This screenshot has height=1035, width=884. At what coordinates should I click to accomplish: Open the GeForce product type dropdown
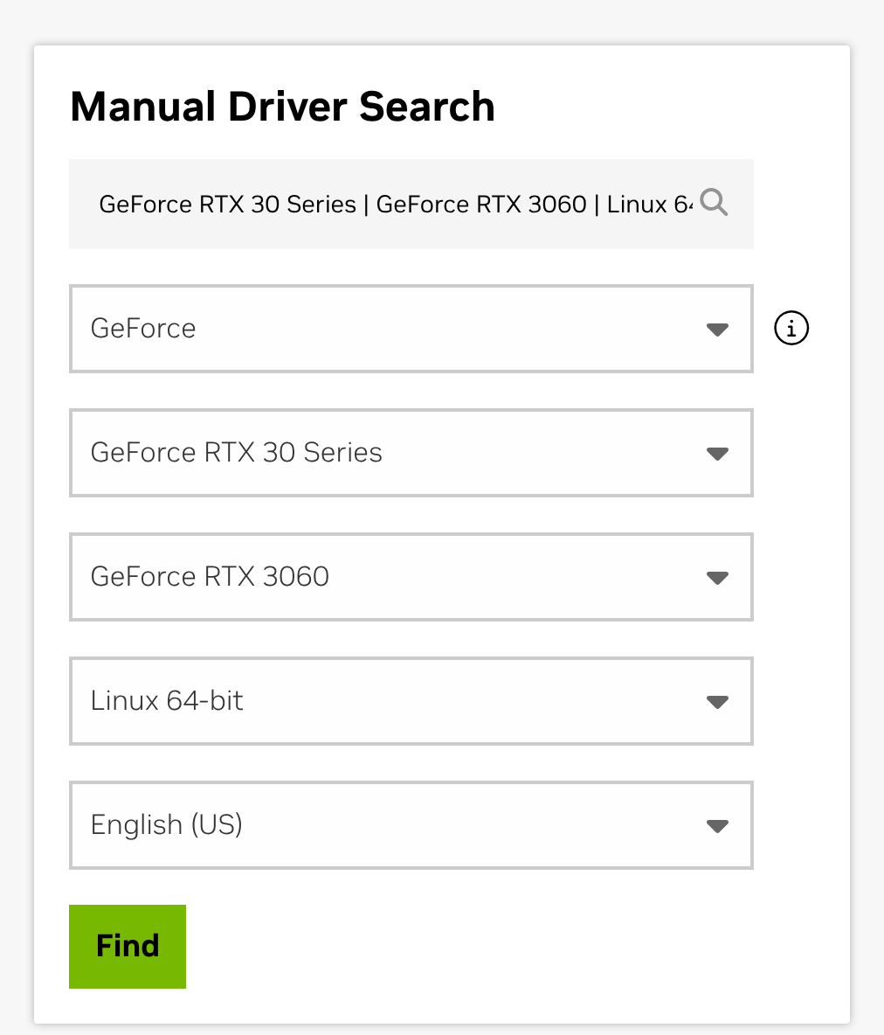[x=411, y=329]
